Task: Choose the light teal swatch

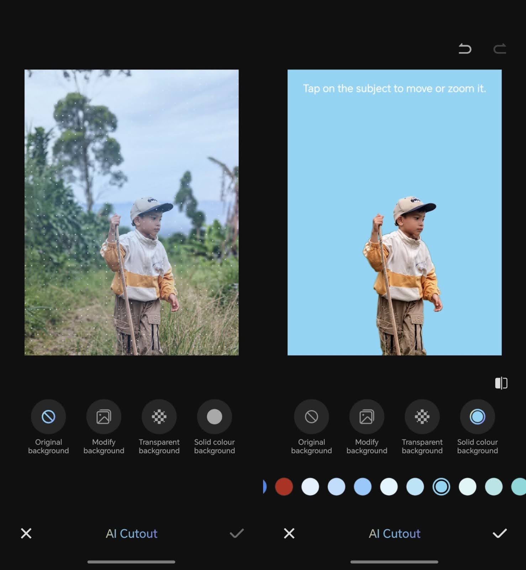Action: 494,487
